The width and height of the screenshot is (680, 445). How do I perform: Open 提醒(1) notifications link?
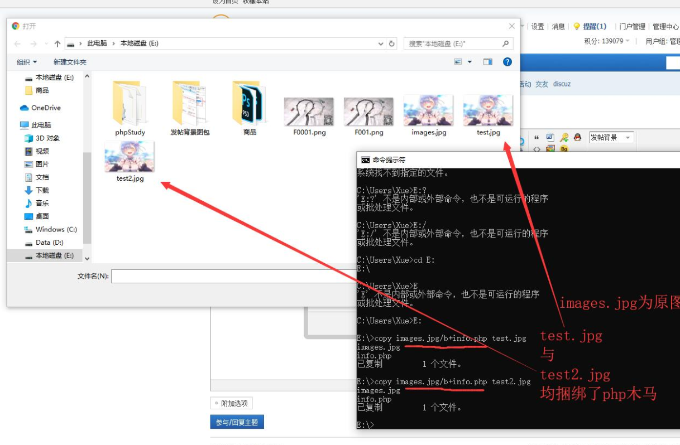tap(595, 26)
